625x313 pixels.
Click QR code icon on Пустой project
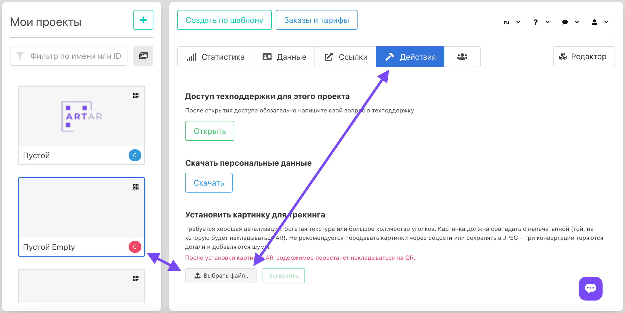click(x=136, y=95)
